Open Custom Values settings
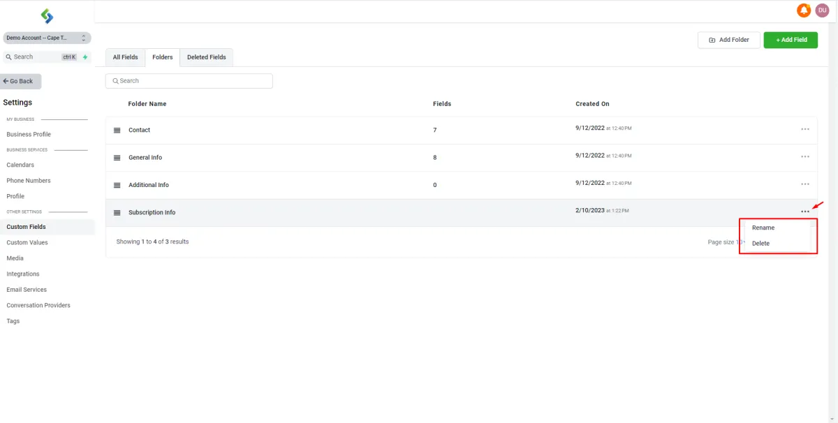838x423 pixels. [x=27, y=243]
